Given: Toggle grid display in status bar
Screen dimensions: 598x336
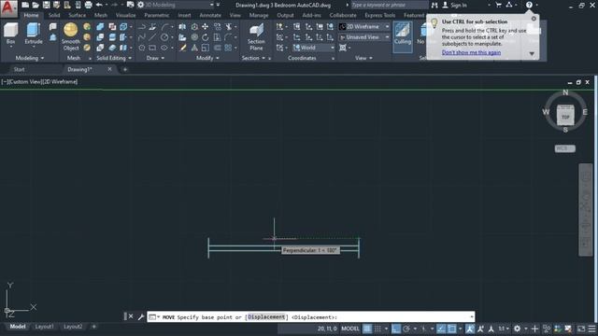Looking at the screenshot, I should pos(367,329).
